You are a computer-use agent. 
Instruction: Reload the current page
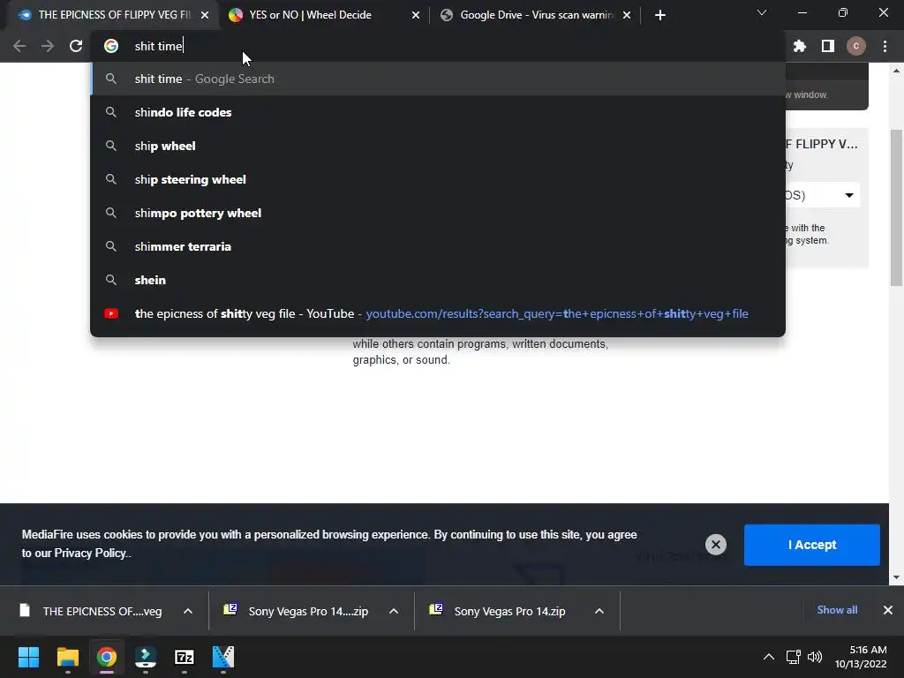[76, 46]
